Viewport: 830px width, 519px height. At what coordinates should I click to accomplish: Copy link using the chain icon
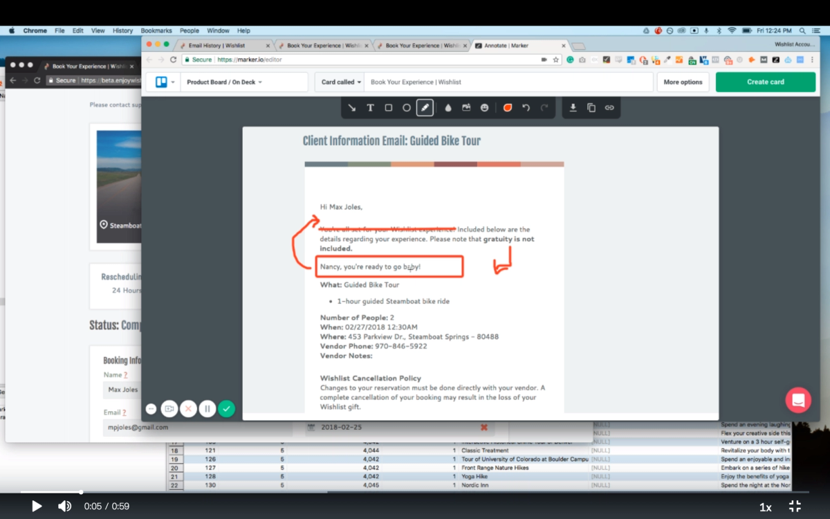(x=609, y=108)
